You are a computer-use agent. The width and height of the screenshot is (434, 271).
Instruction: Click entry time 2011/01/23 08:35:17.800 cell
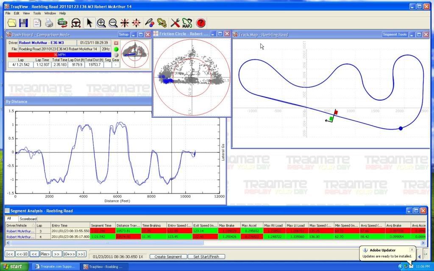tap(70, 237)
